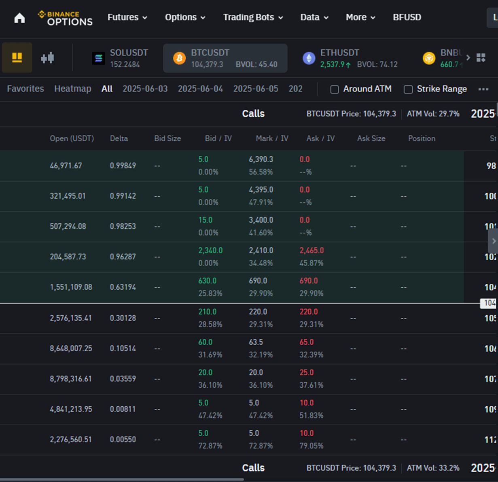Show next symbols with right arrow
The image size is (498, 482).
[468, 57]
